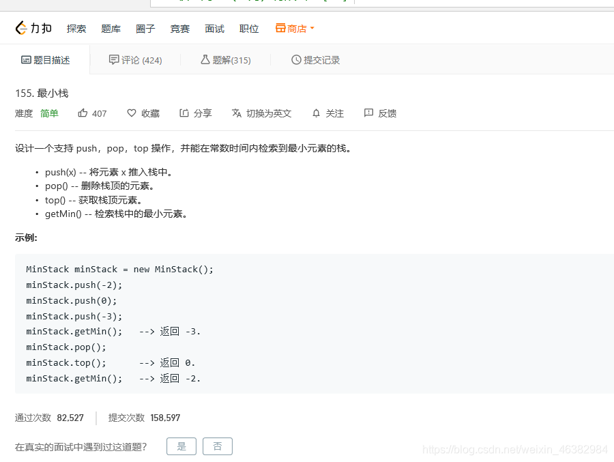Open the 分享 share option
The width and height of the screenshot is (614, 462).
tap(195, 113)
